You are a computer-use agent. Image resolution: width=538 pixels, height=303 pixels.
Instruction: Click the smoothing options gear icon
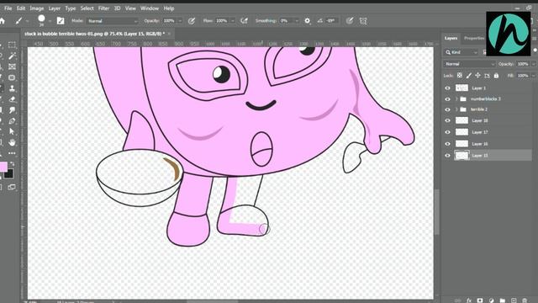click(307, 21)
